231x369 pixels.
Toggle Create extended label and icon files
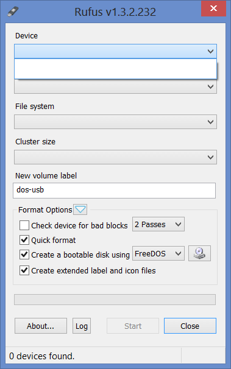24,270
